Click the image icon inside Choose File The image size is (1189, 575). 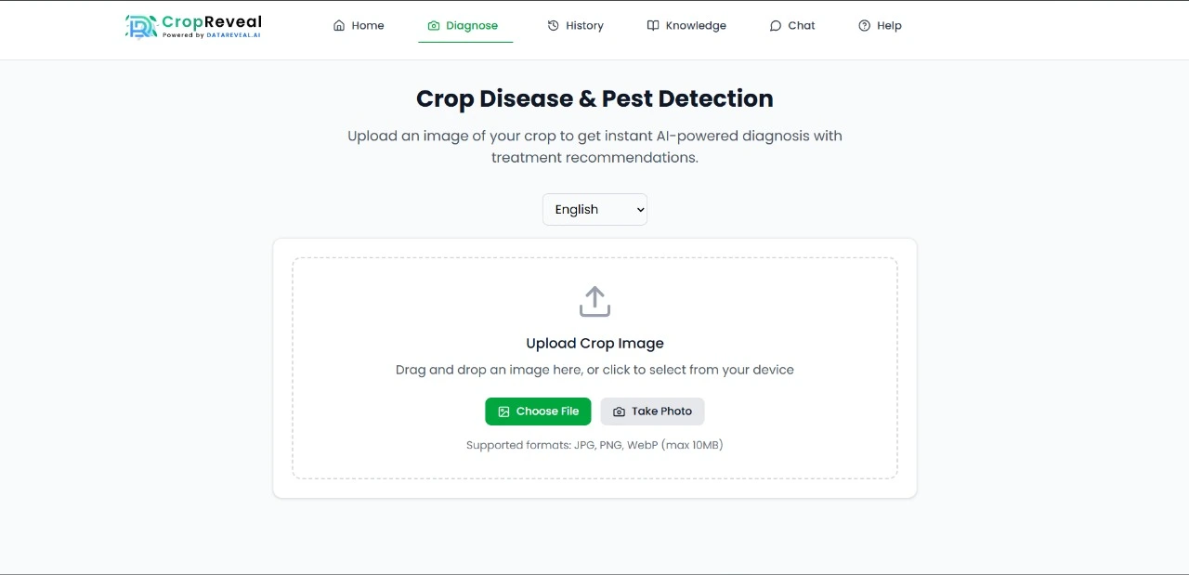point(503,411)
